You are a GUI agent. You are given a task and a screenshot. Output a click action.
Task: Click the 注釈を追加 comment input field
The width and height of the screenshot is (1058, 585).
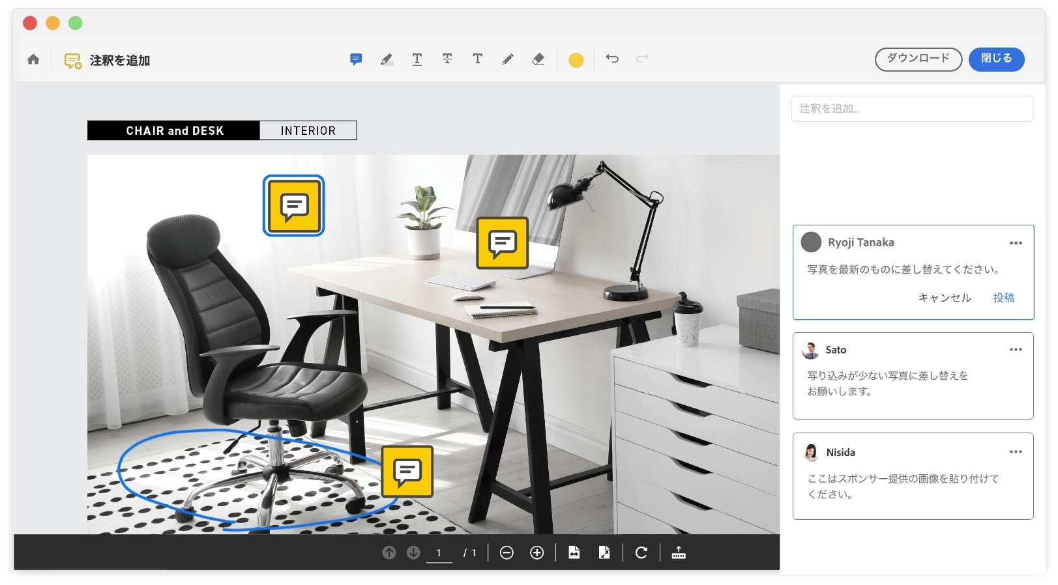[x=912, y=109]
